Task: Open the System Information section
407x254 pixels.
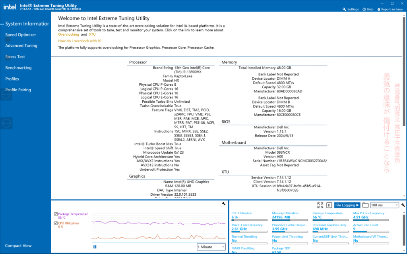Action: (27, 24)
